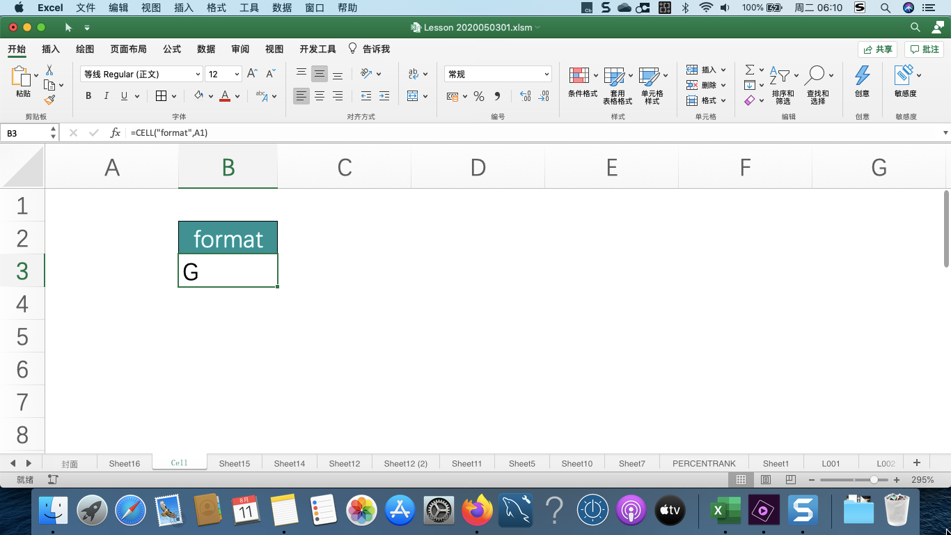Image resolution: width=951 pixels, height=535 pixels.
Task: Open the font size 12 dropdown
Action: [237, 75]
